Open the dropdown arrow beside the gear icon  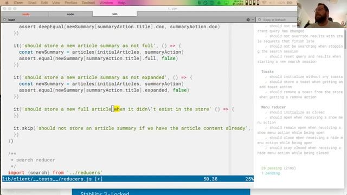(x=253, y=19)
